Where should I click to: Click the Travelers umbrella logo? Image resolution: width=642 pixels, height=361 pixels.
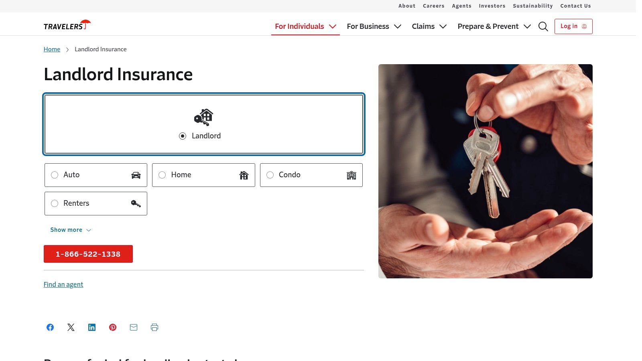coord(67,25)
